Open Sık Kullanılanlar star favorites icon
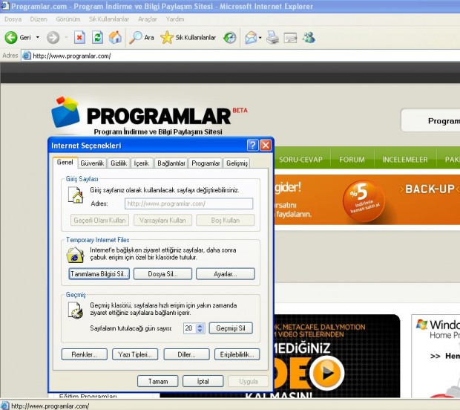 pos(167,37)
